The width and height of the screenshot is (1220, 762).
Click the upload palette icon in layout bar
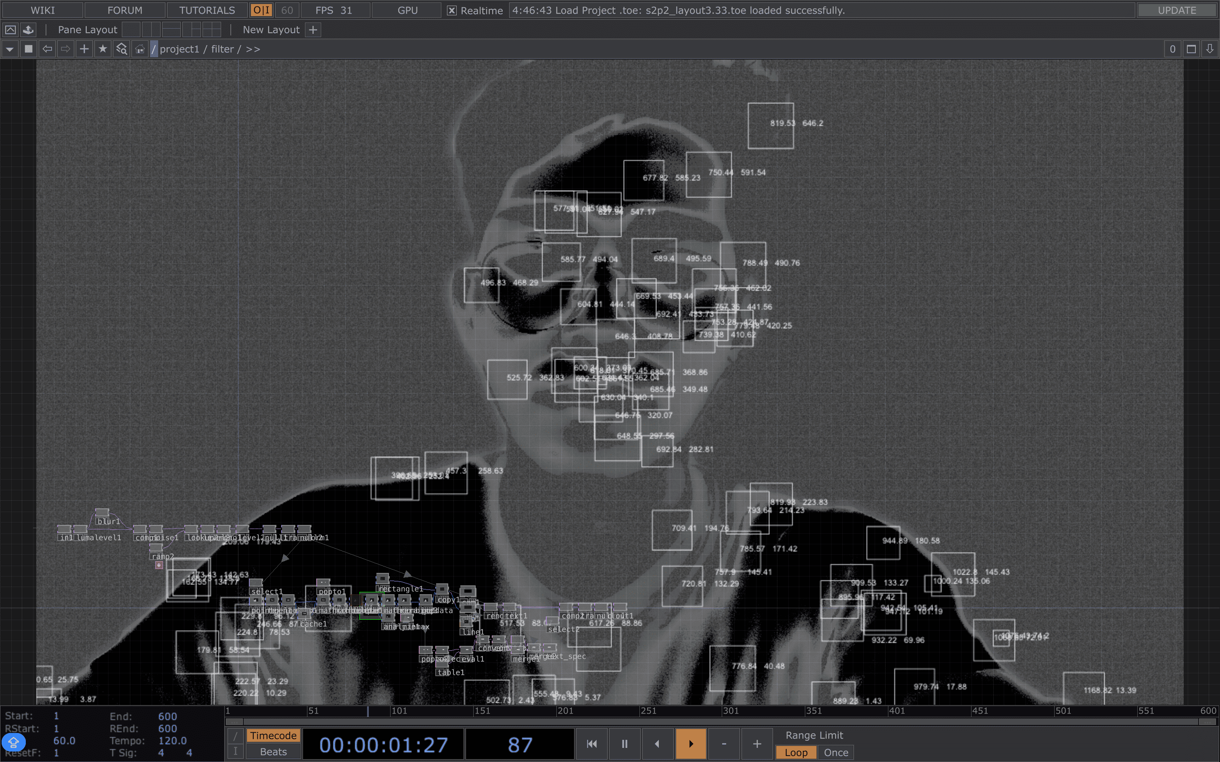pos(28,30)
